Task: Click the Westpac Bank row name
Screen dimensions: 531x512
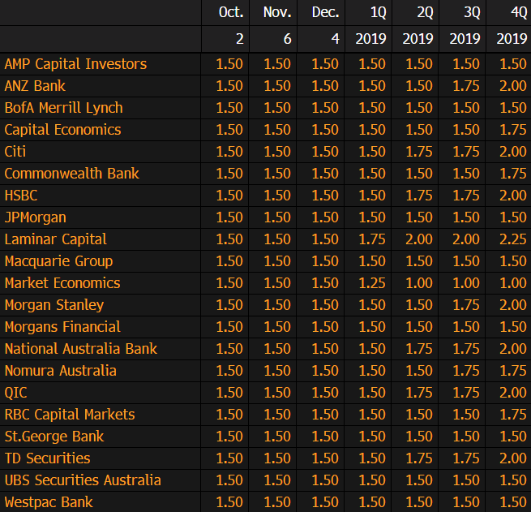Action: [49, 502]
